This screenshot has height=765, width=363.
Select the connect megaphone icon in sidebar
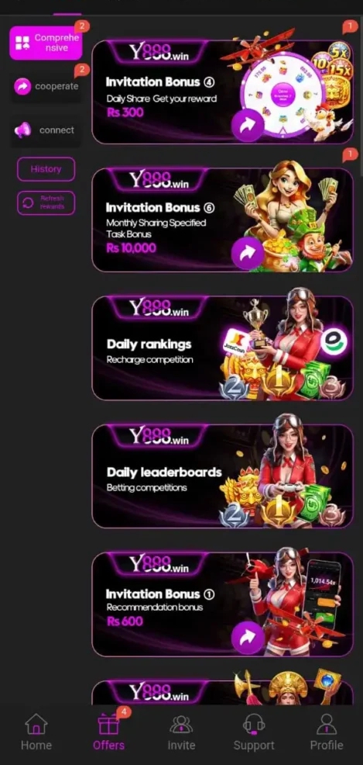click(22, 130)
